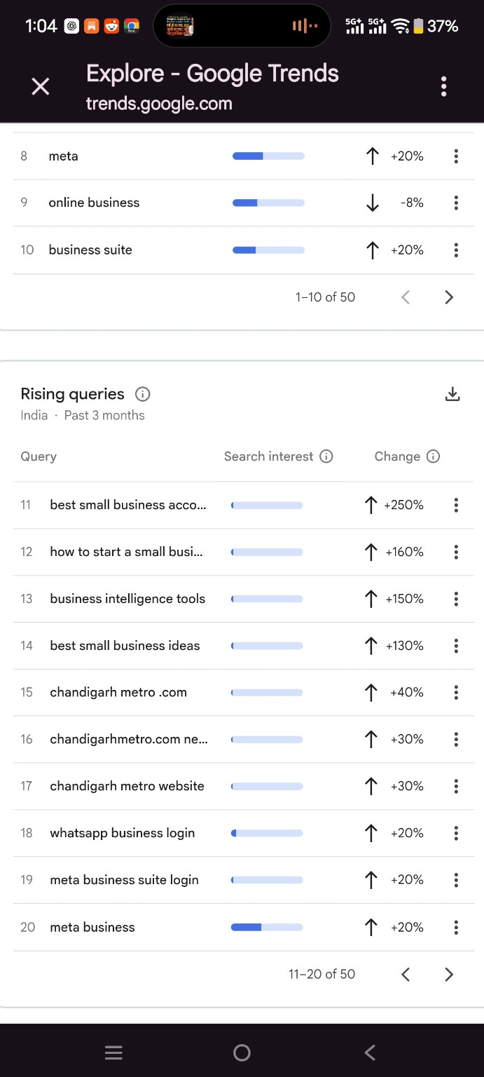
Task: Go to next page of 11–20 of 50
Action: (x=449, y=974)
